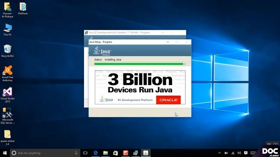Click the Java installation progress bar
The height and width of the screenshot is (157, 280).
point(140,64)
